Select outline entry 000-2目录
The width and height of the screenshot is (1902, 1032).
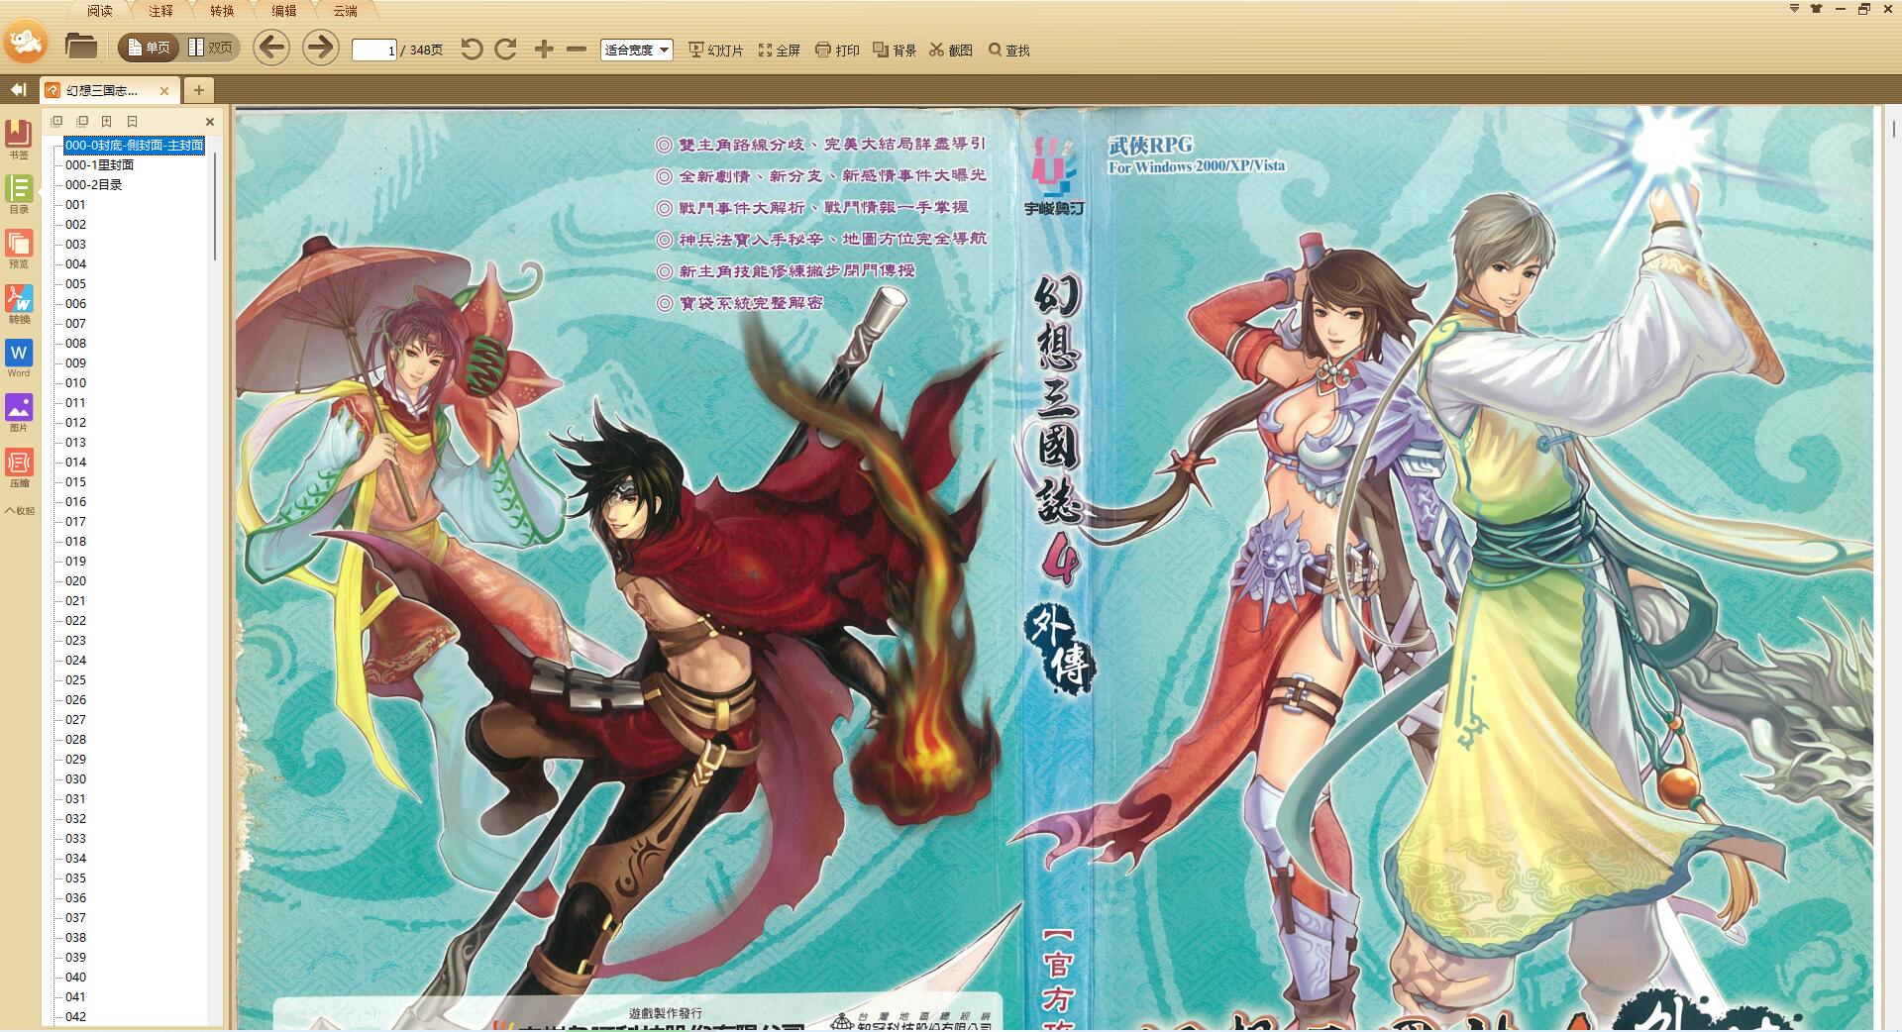[94, 185]
